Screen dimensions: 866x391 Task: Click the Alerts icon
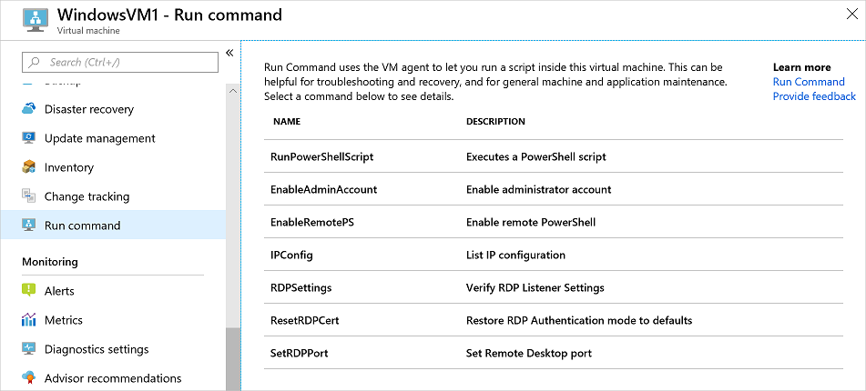(x=28, y=291)
